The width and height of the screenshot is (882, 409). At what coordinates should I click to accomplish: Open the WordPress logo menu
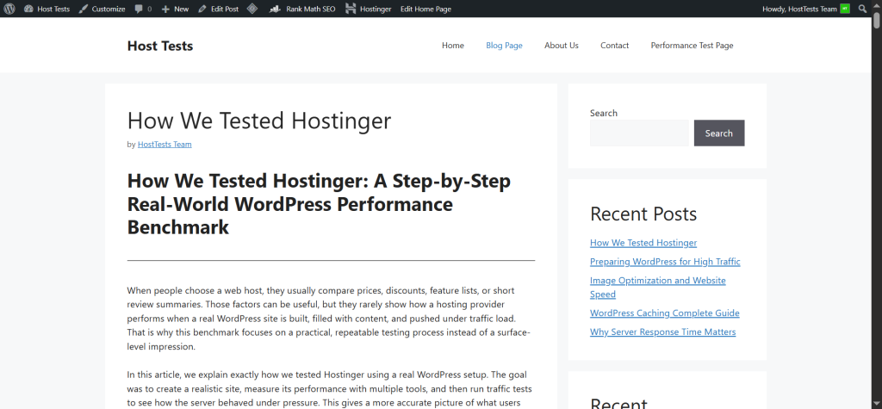pos(9,9)
